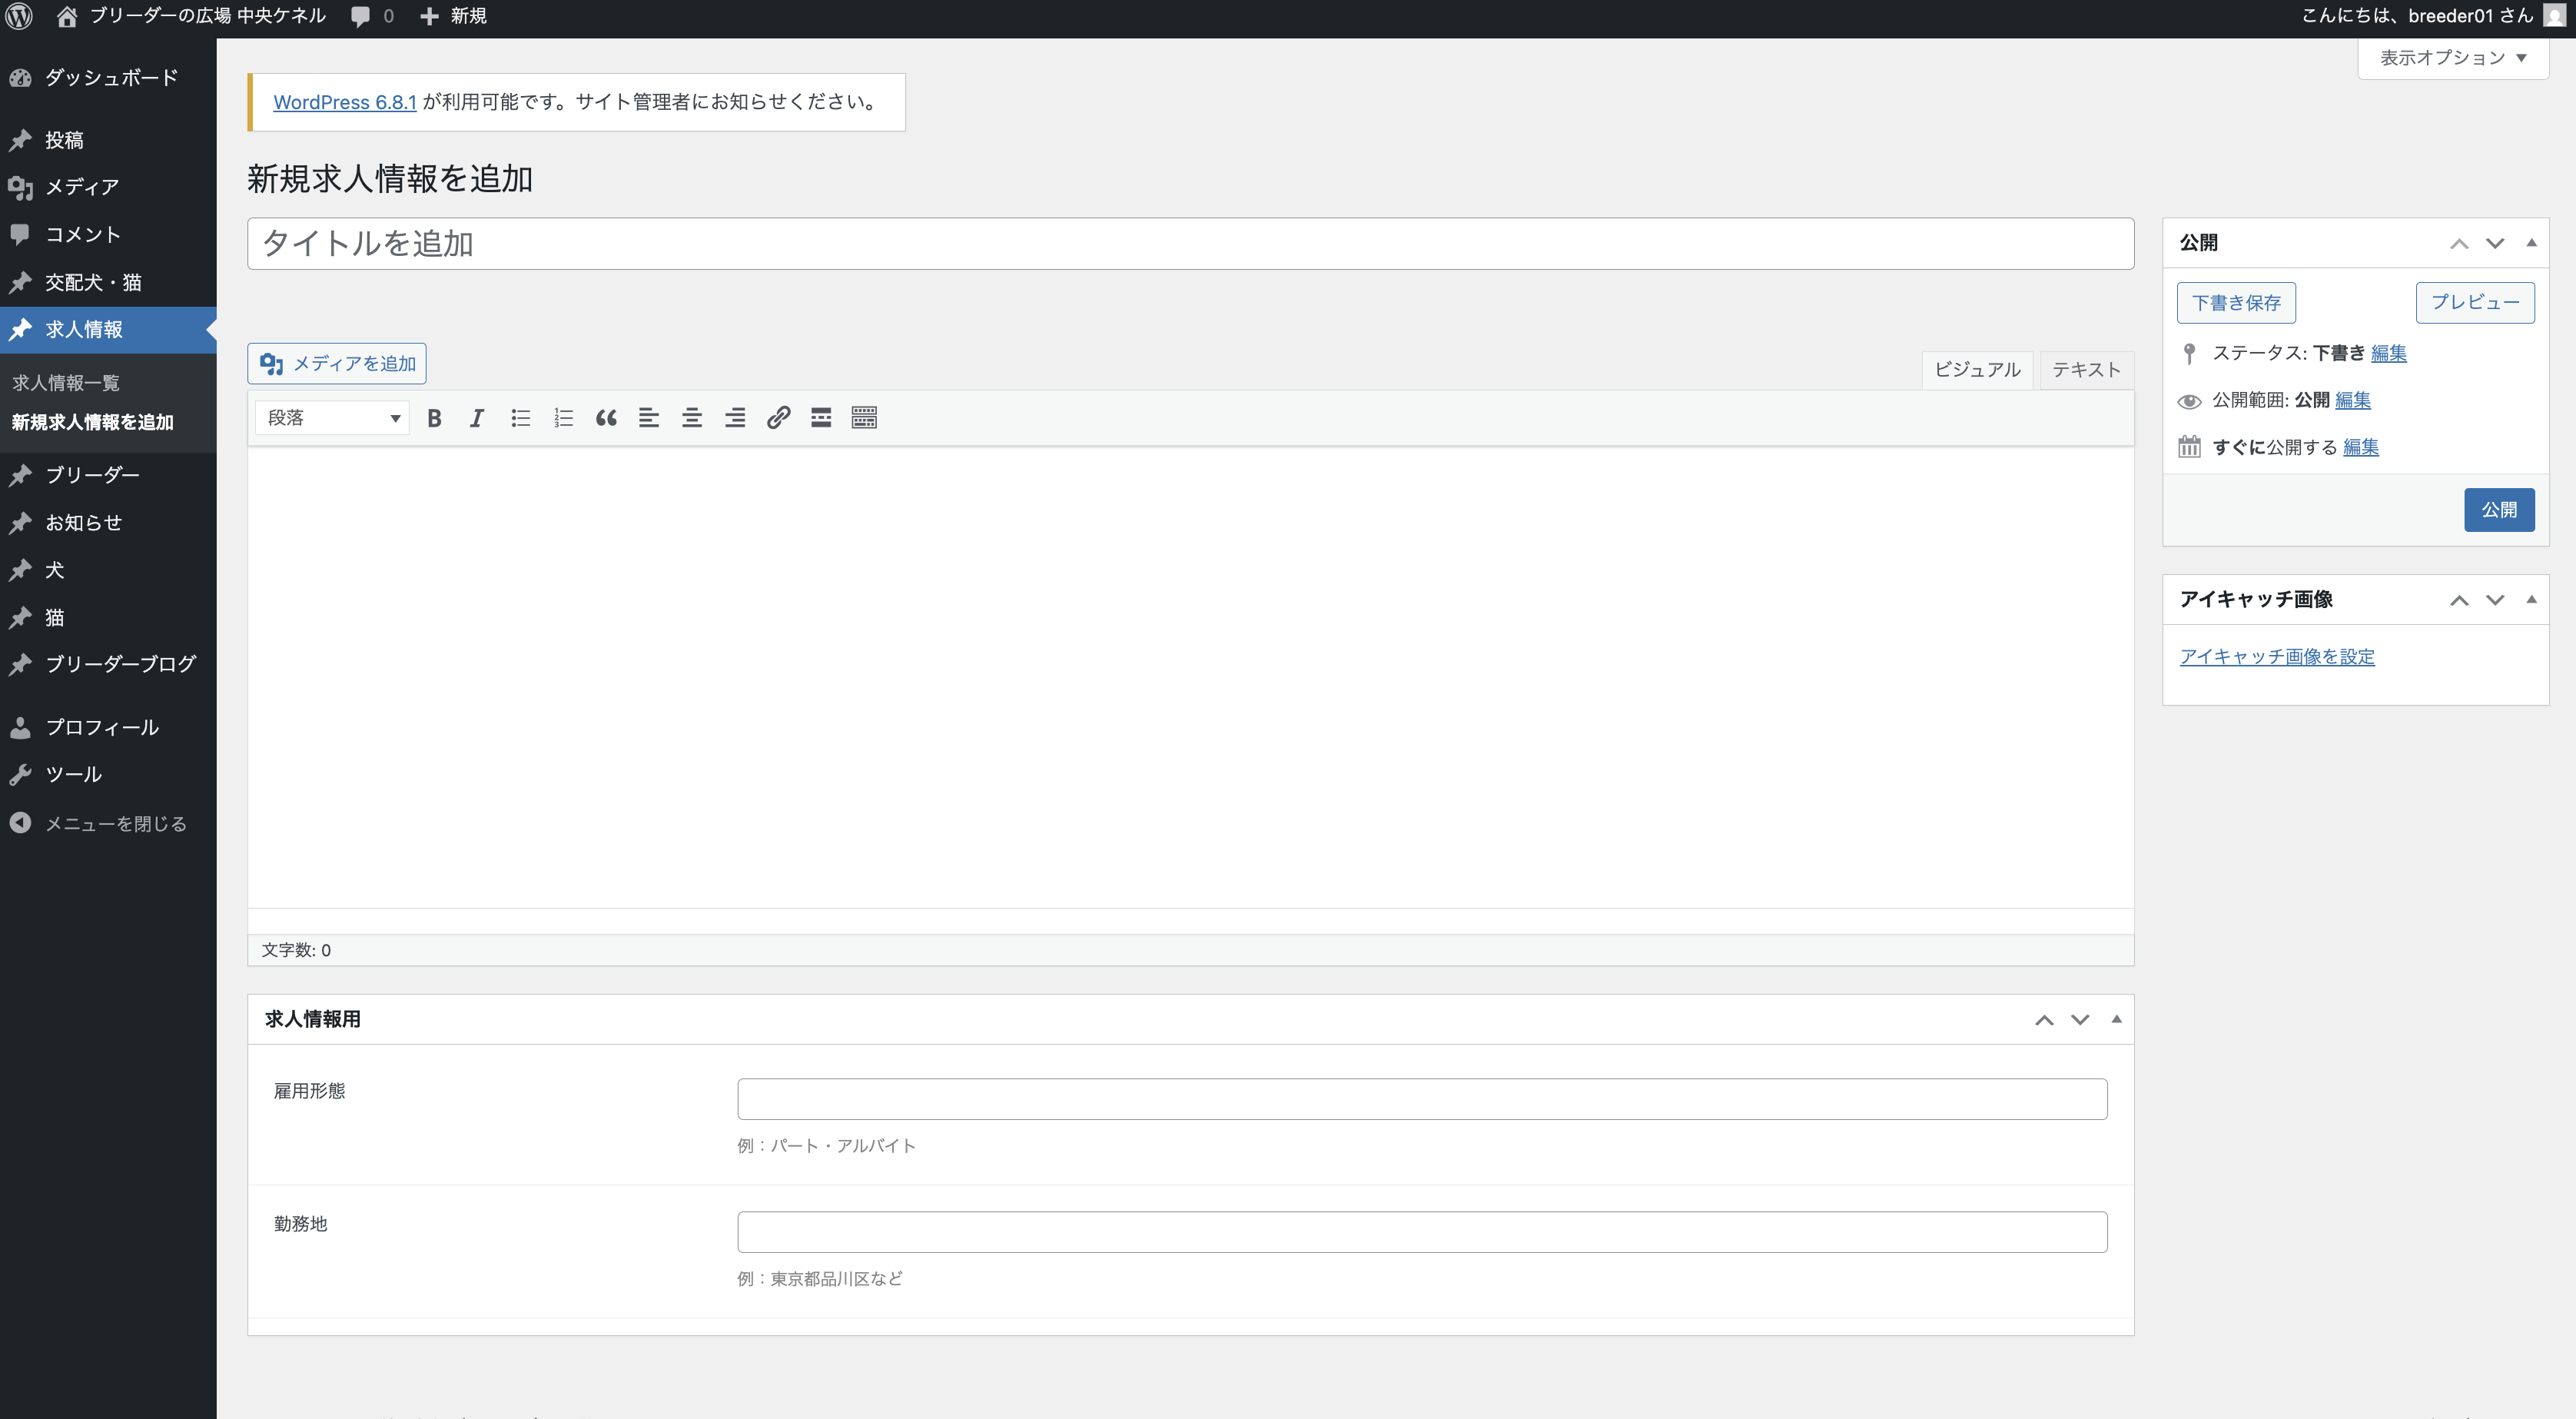
Task: Move the アイキャッチ画像 panel up
Action: point(2459,600)
